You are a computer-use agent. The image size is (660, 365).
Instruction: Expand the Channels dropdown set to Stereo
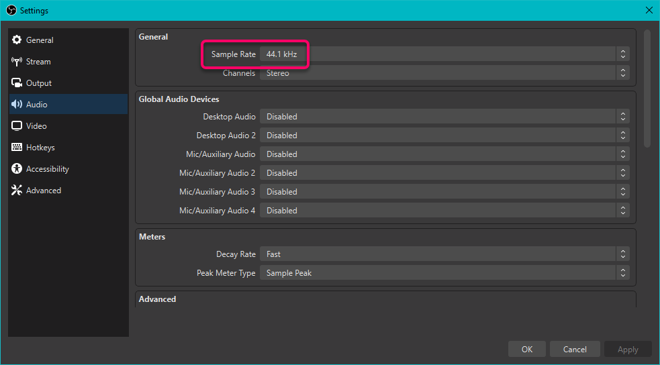[x=444, y=73]
